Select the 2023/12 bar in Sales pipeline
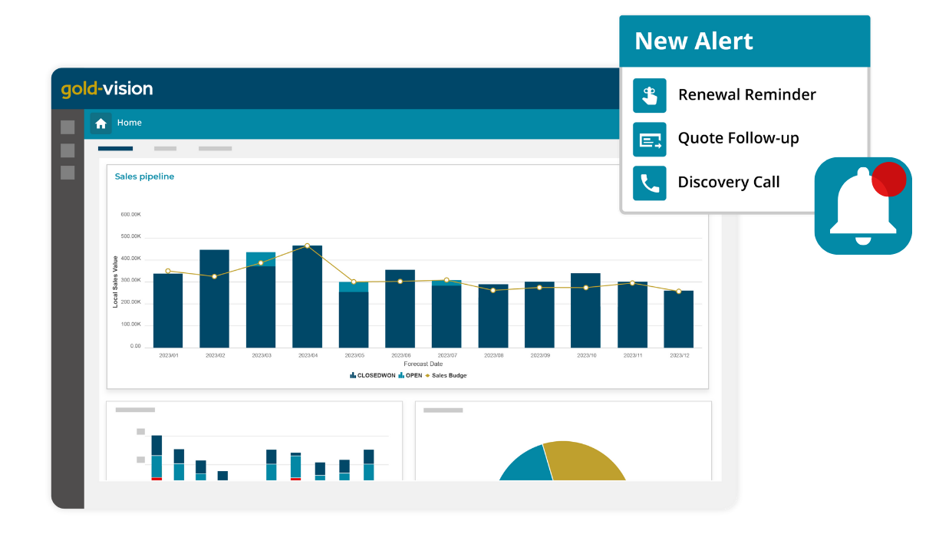This screenshot has height=534, width=939. point(678,319)
